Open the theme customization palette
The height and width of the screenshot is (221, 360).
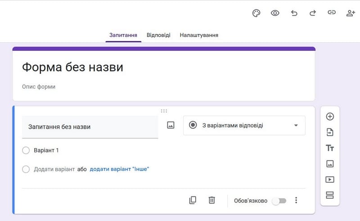click(256, 13)
